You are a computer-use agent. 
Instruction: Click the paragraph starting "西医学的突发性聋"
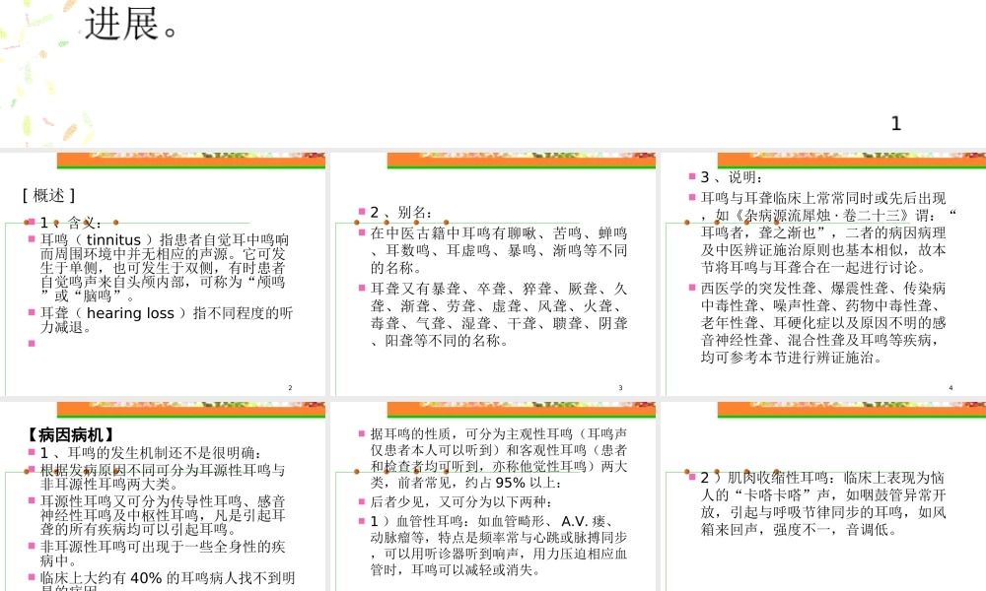pos(823,323)
